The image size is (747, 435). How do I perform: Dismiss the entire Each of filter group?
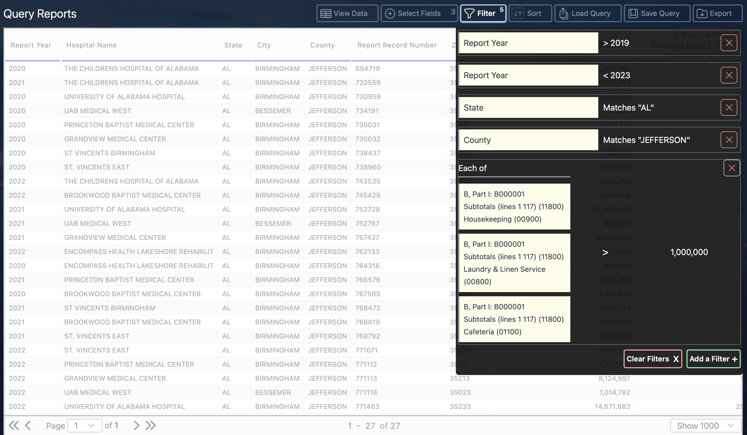[x=732, y=168]
